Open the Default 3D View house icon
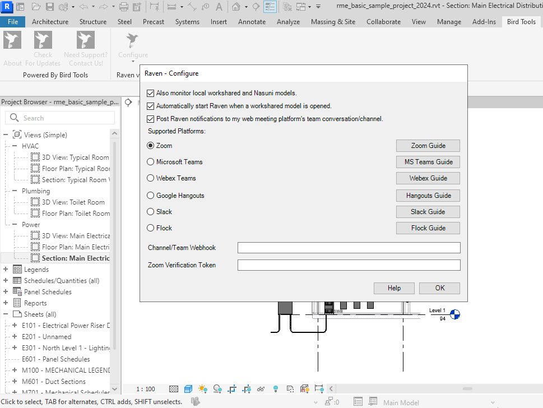This screenshot has height=408, width=543. click(x=236, y=7)
